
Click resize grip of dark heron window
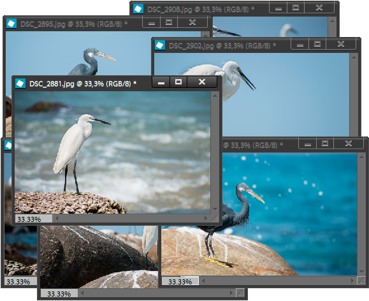(x=361, y=281)
